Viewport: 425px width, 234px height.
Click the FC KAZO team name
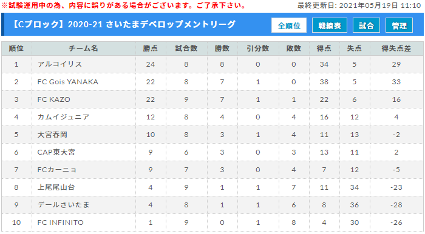(53, 99)
